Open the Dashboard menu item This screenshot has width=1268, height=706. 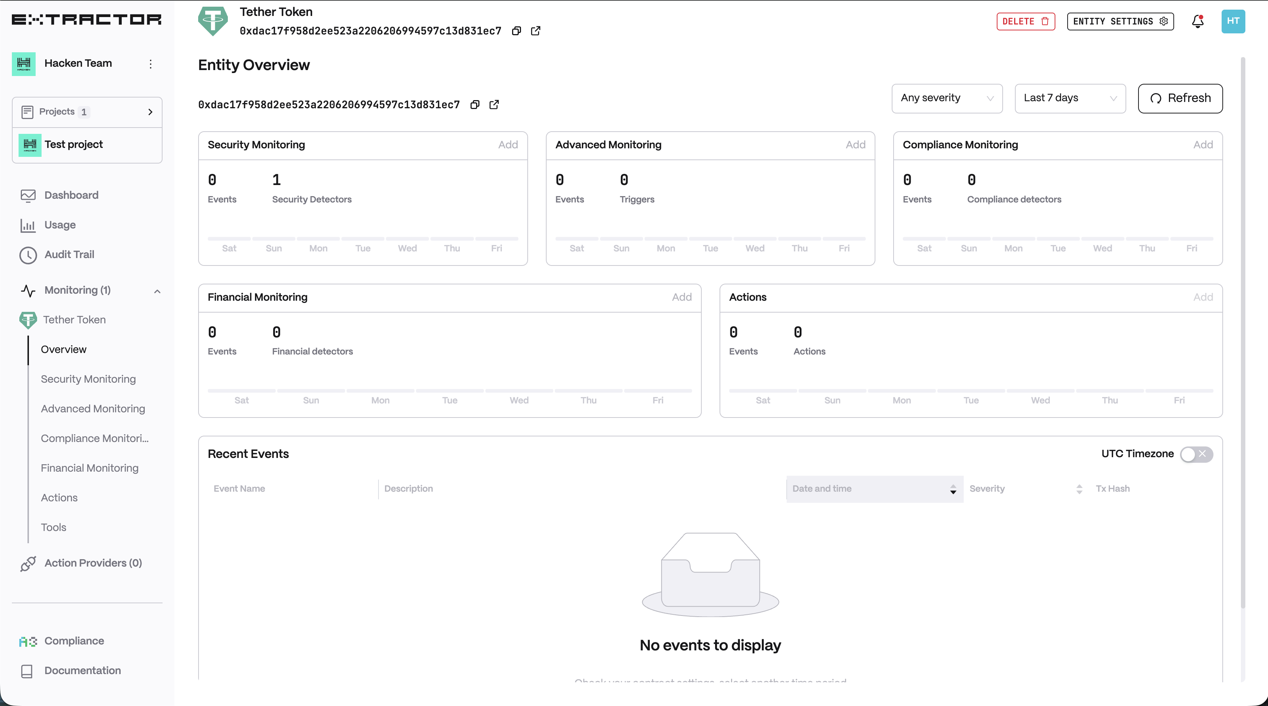pos(71,195)
